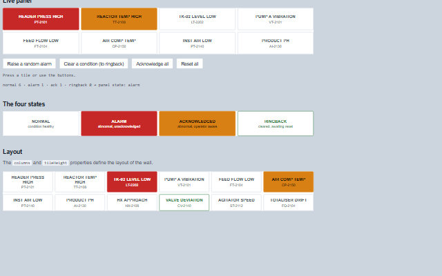Open the TK-02 LEVEL LOW live tile
The height and width of the screenshot is (276, 442).
coord(198,19)
